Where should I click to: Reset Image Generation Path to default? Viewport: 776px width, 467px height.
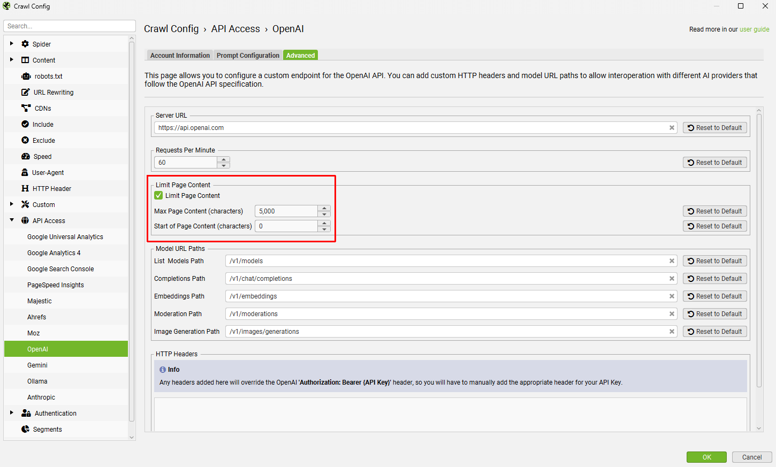click(x=714, y=332)
